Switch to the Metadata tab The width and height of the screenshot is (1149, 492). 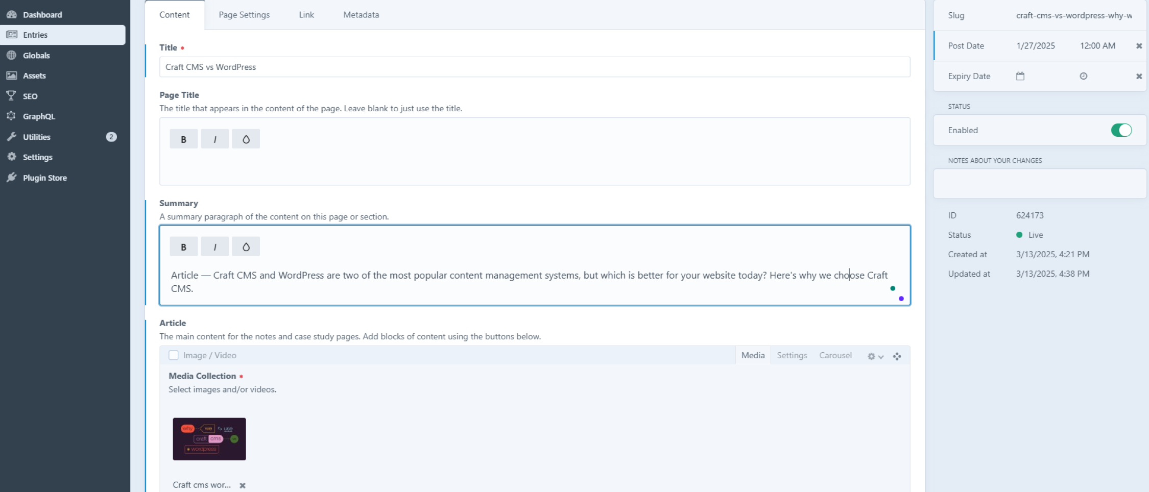click(361, 15)
